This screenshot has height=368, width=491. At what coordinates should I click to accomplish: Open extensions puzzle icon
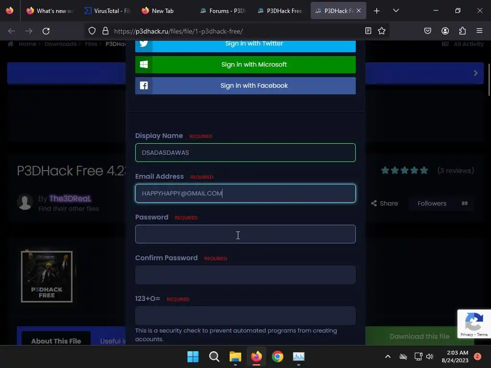pyautogui.click(x=462, y=31)
